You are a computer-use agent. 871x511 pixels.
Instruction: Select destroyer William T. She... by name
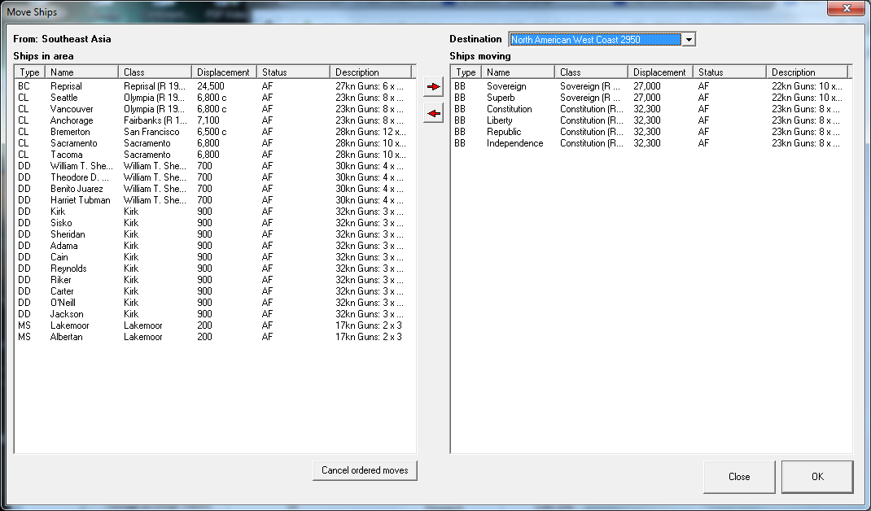[81, 166]
